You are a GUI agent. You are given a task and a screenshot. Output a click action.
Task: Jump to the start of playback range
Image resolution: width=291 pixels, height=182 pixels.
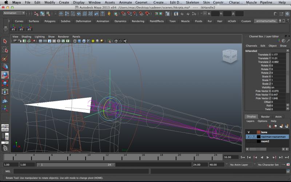[x=243, y=158]
